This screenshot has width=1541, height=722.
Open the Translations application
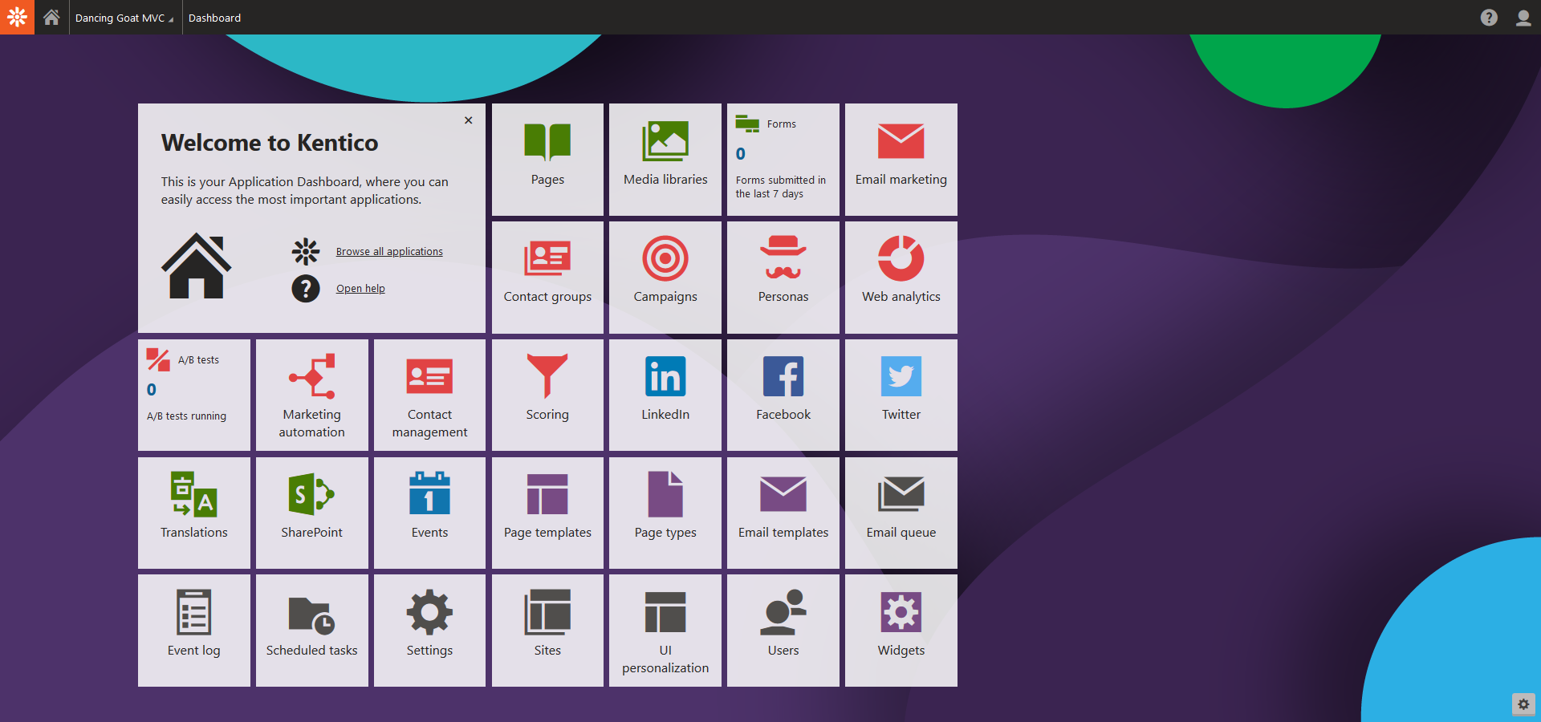194,513
